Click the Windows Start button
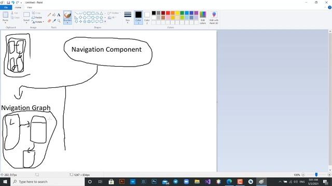The image size is (332, 186). (x=5, y=181)
